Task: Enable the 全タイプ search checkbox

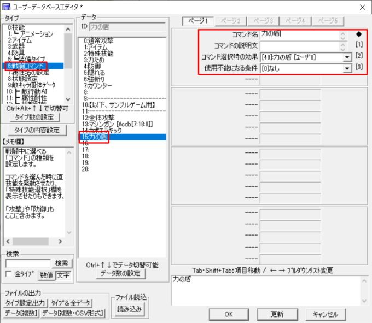Action: coord(8,274)
